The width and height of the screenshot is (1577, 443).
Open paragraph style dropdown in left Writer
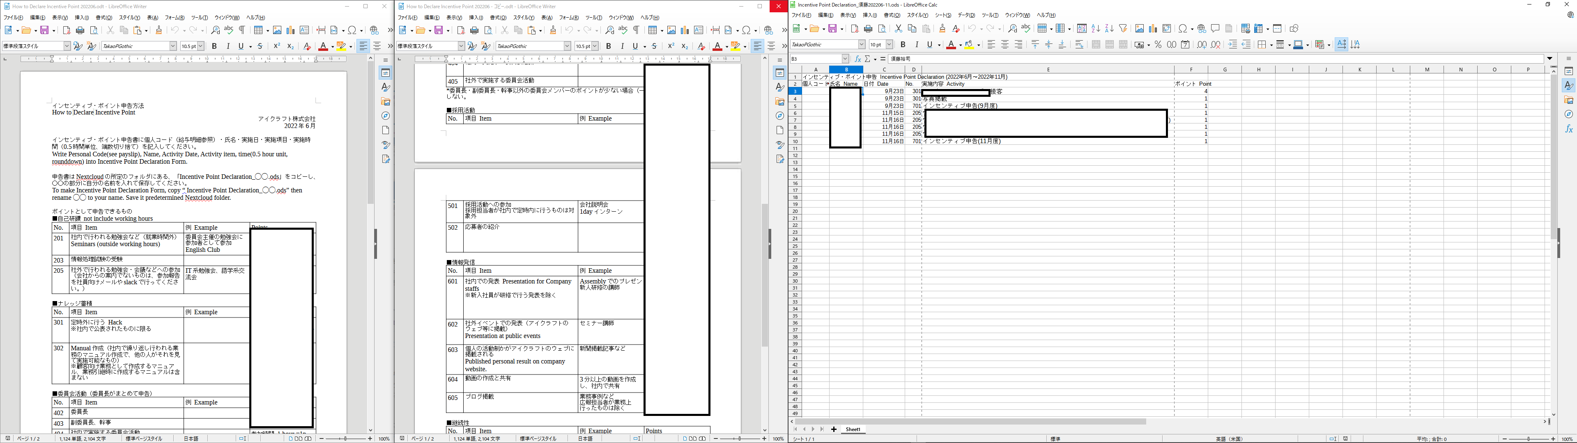67,46
